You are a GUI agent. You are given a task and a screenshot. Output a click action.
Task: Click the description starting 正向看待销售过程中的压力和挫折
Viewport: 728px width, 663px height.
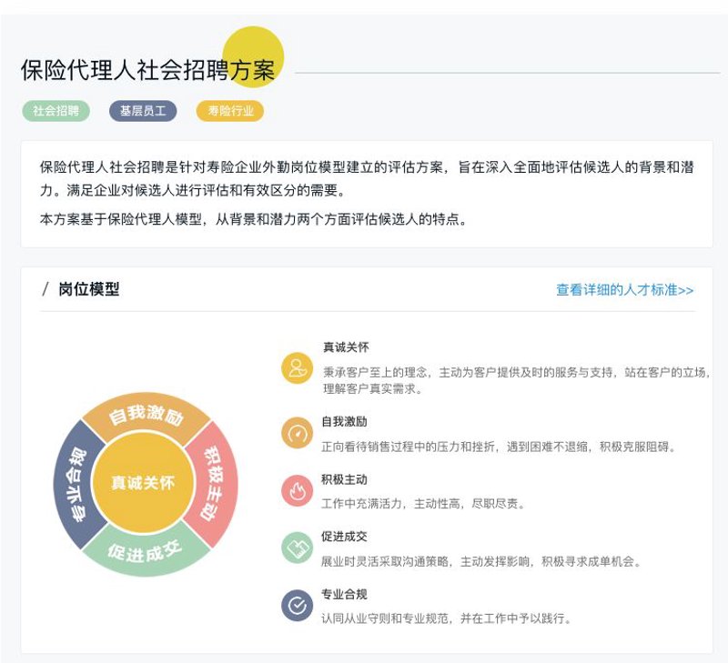[x=499, y=447]
